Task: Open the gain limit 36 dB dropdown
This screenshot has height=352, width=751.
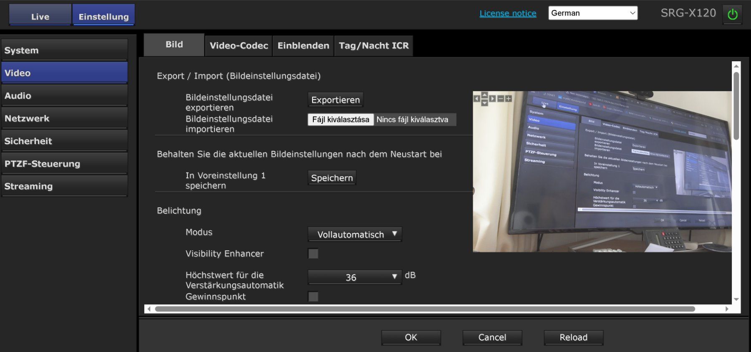Action: [x=355, y=277]
